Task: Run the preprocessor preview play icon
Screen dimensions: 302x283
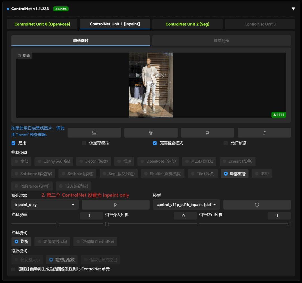Action: click(x=115, y=205)
